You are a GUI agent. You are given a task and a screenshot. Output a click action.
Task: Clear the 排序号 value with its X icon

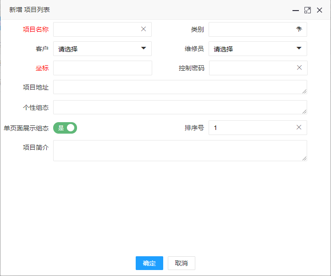click(299, 127)
